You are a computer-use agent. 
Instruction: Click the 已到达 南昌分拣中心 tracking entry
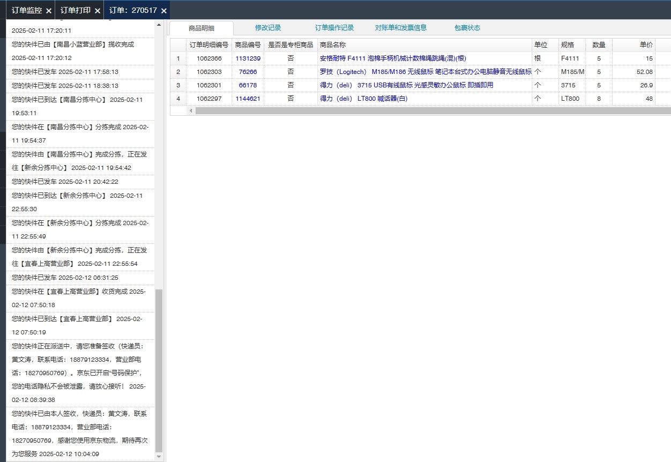point(80,106)
